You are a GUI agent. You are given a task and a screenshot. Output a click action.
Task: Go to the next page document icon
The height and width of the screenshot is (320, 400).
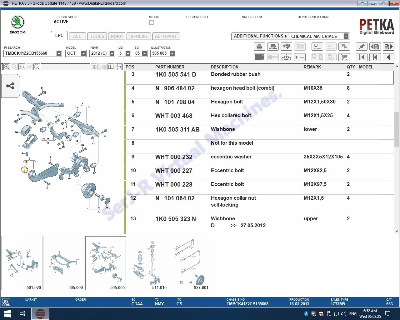click(388, 47)
